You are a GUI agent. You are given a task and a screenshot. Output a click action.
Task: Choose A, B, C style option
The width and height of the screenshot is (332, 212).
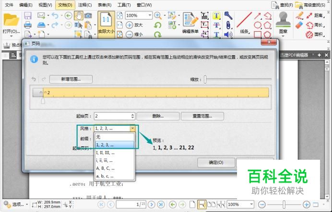[x=115, y=168]
